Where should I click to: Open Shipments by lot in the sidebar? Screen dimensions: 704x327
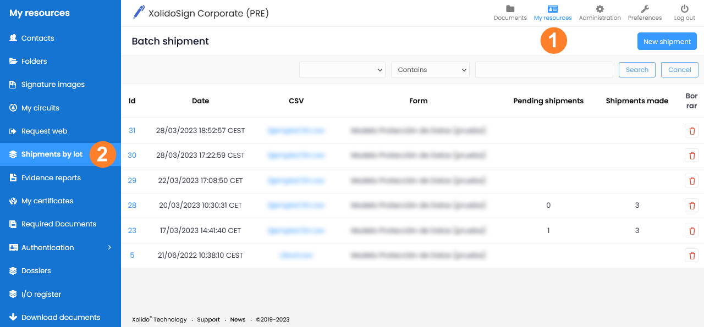[61, 154]
